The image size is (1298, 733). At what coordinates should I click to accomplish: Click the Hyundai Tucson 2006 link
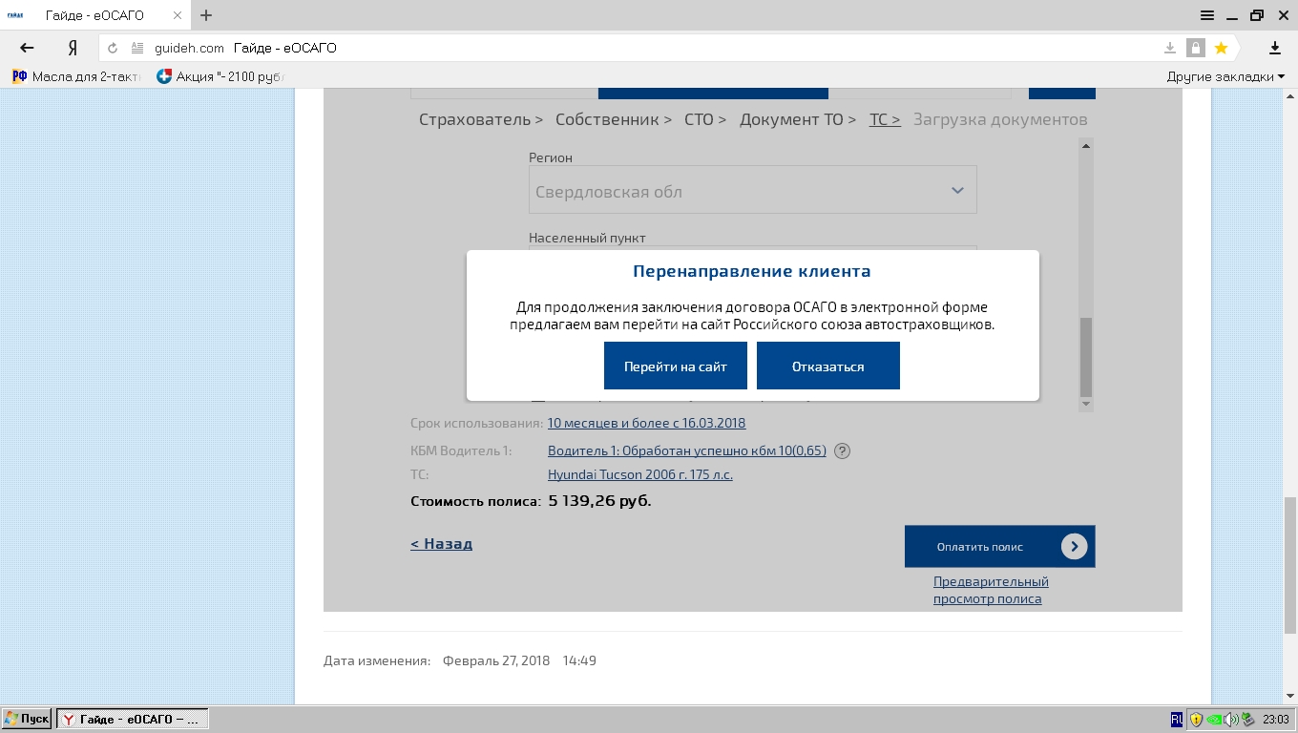click(x=639, y=474)
